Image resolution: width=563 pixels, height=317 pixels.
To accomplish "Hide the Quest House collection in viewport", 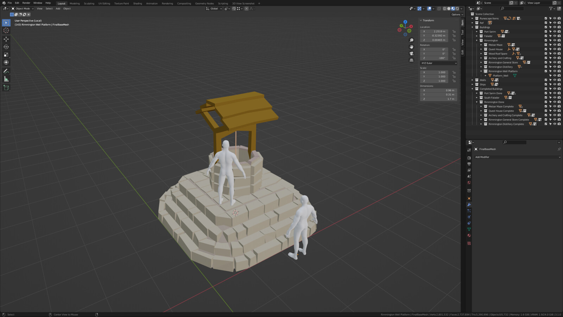I will pos(555,49).
